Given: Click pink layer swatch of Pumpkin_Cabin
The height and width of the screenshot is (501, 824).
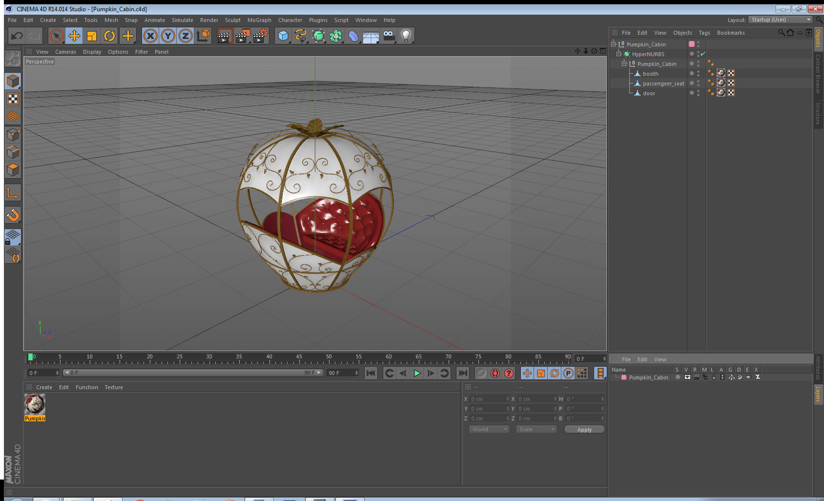Looking at the screenshot, I should coord(692,44).
